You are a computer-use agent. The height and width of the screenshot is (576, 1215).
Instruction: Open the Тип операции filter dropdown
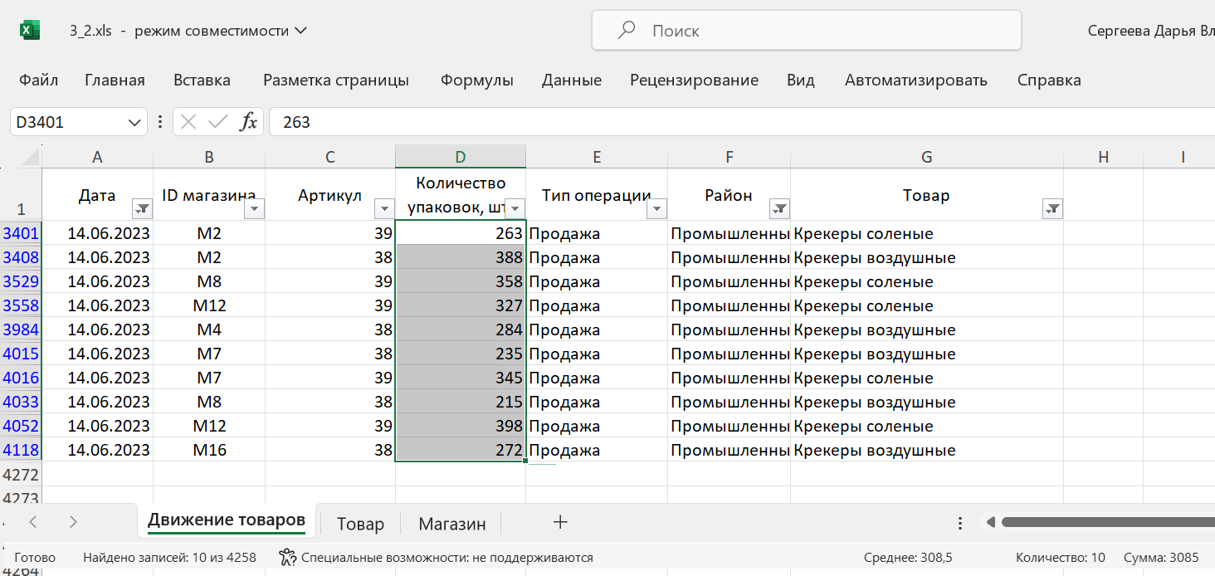coord(656,208)
